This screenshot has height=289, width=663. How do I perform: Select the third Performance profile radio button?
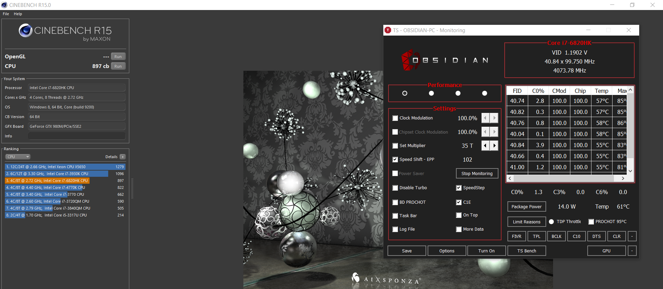pyautogui.click(x=458, y=93)
